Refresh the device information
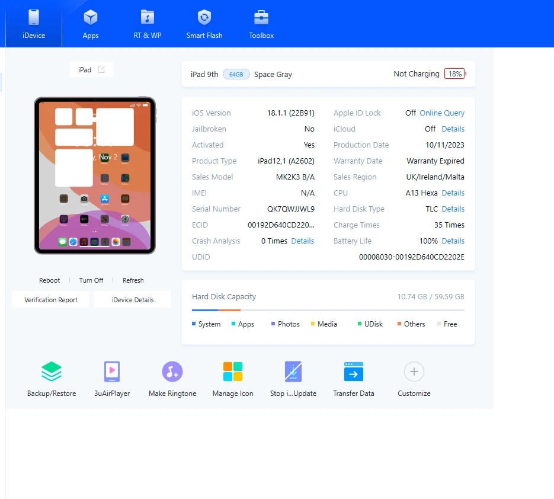Image resolution: width=554 pixels, height=499 pixels. [x=133, y=280]
